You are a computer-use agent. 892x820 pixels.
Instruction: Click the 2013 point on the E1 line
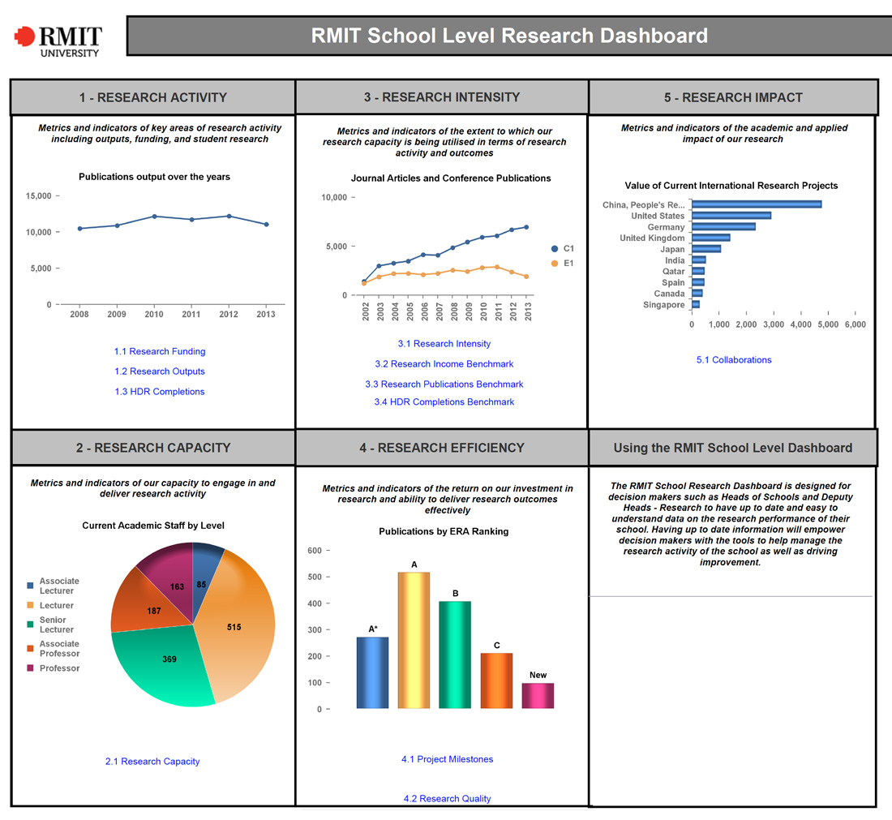[526, 277]
